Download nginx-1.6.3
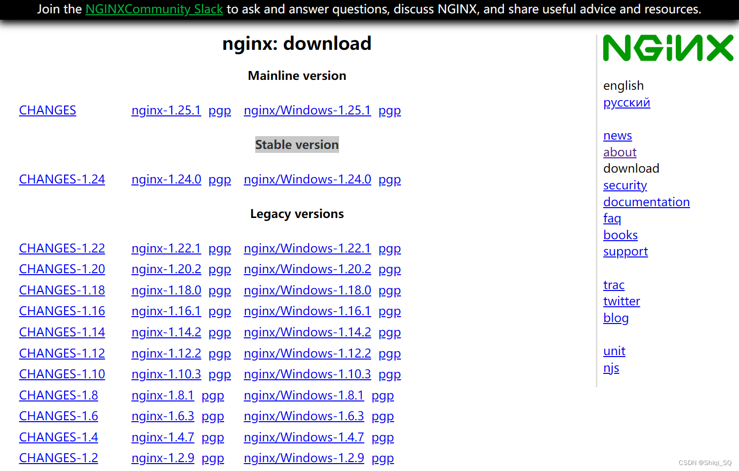739x471 pixels. tap(163, 416)
